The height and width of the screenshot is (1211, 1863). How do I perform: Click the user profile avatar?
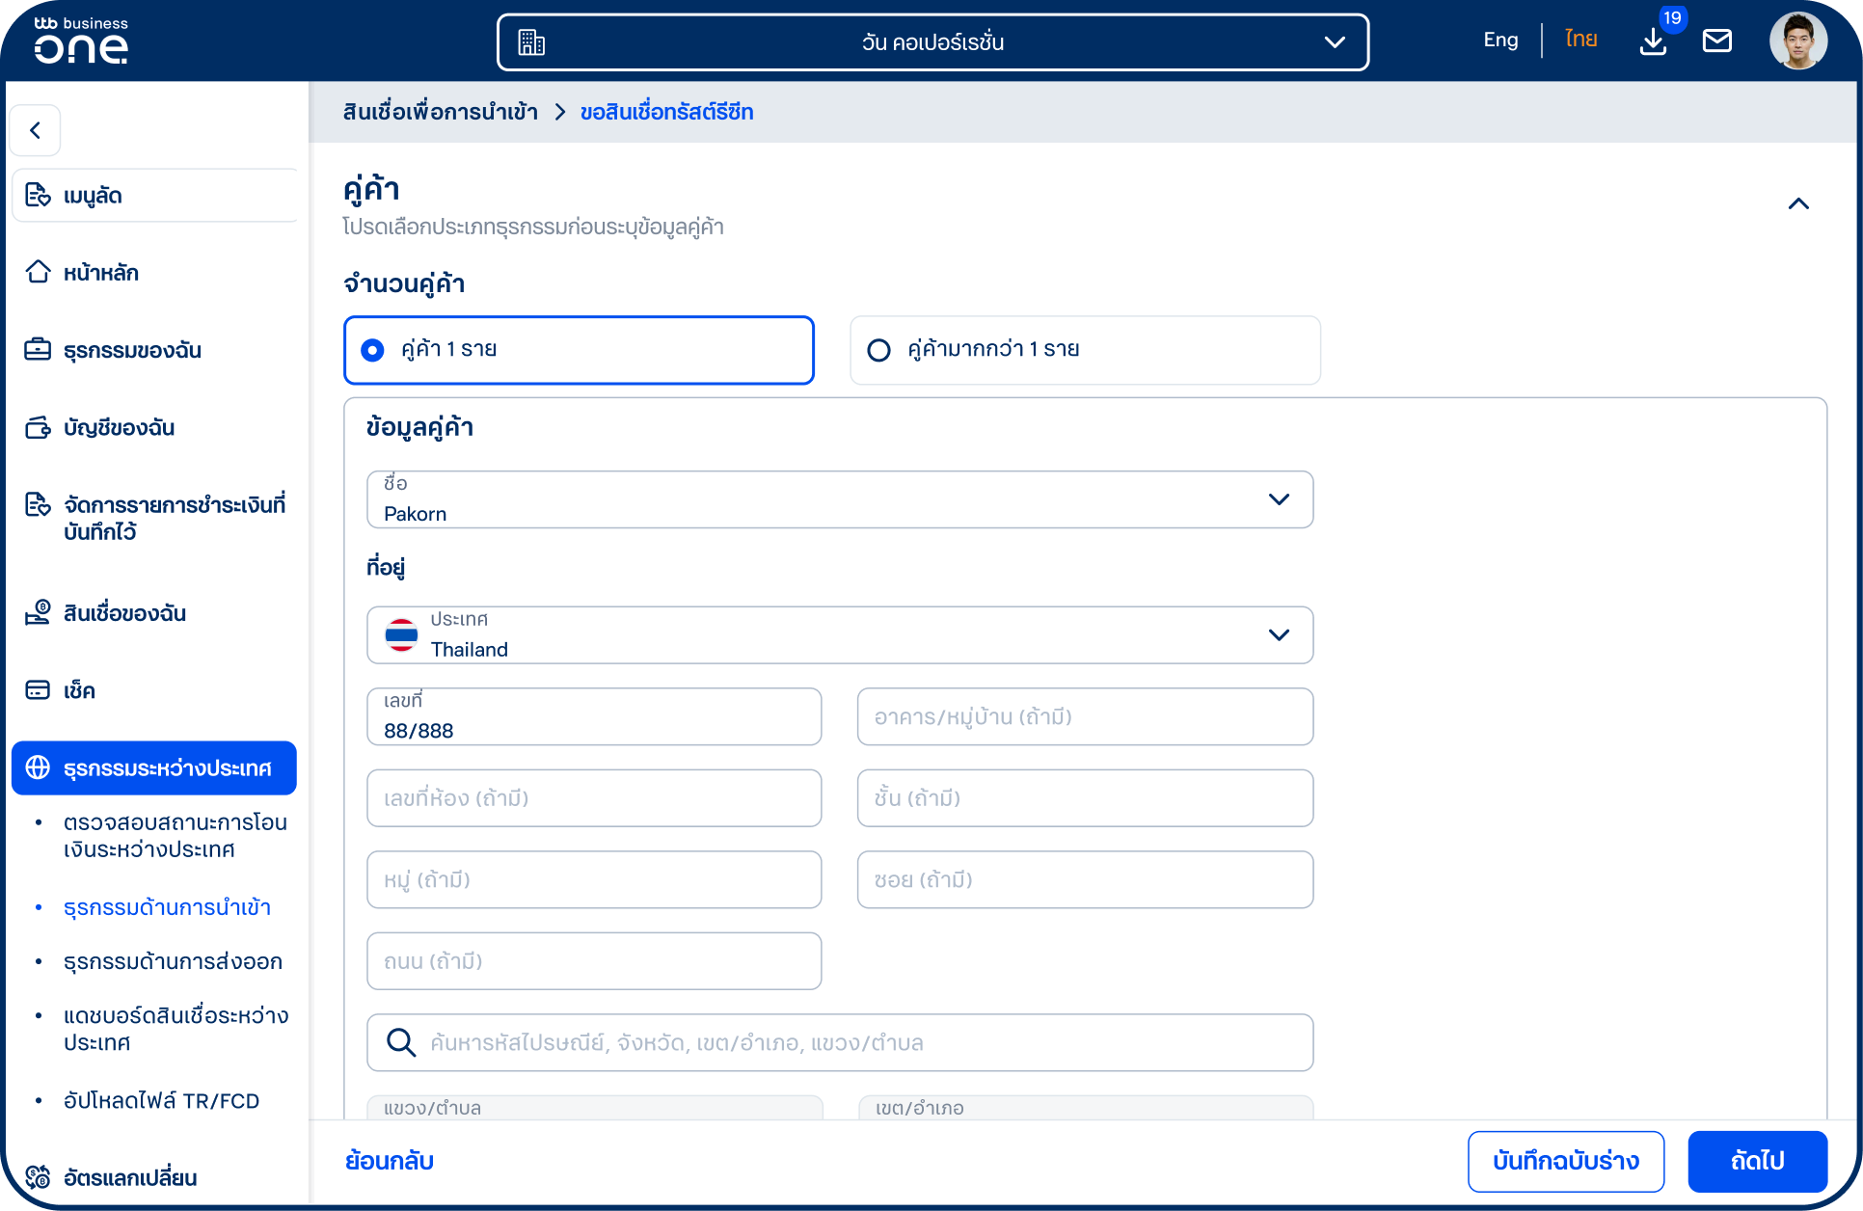(1798, 40)
